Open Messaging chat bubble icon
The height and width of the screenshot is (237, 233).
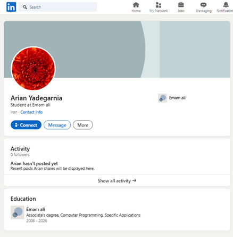pos(203,5)
